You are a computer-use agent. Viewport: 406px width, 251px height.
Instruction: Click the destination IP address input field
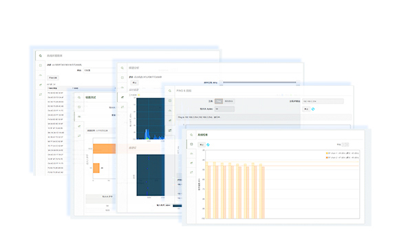point(323,101)
